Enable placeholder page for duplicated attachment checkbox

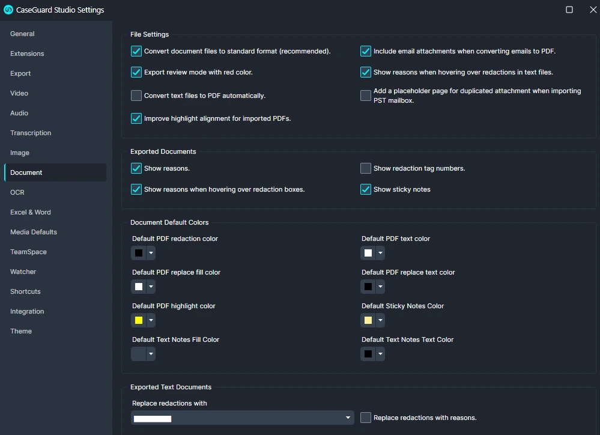(x=365, y=96)
